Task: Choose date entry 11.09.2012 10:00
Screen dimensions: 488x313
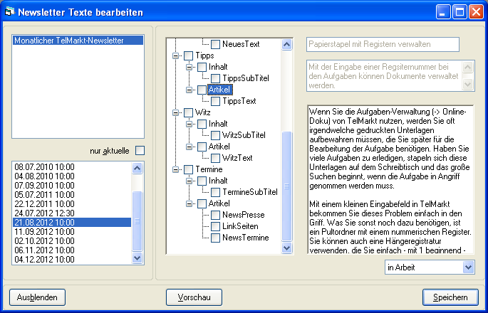Action: pyautogui.click(x=44, y=232)
